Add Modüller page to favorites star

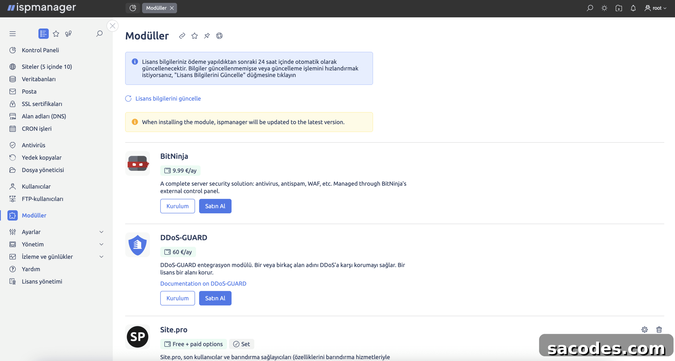point(195,36)
